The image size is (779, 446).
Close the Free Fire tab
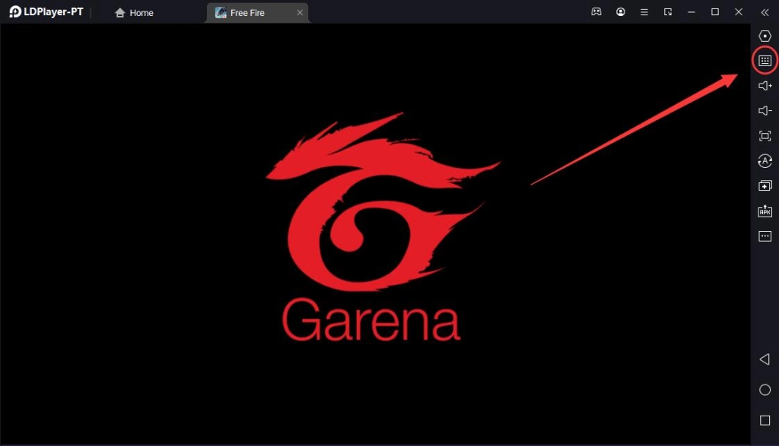coord(300,12)
